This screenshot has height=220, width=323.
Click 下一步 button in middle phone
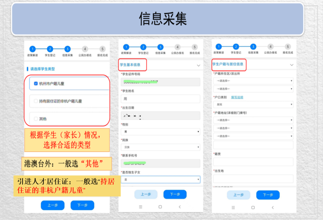(x=175, y=194)
